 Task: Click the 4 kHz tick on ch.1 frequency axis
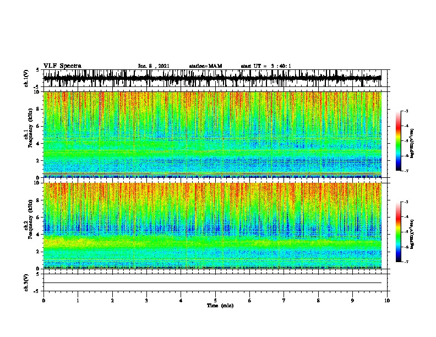(x=39, y=144)
